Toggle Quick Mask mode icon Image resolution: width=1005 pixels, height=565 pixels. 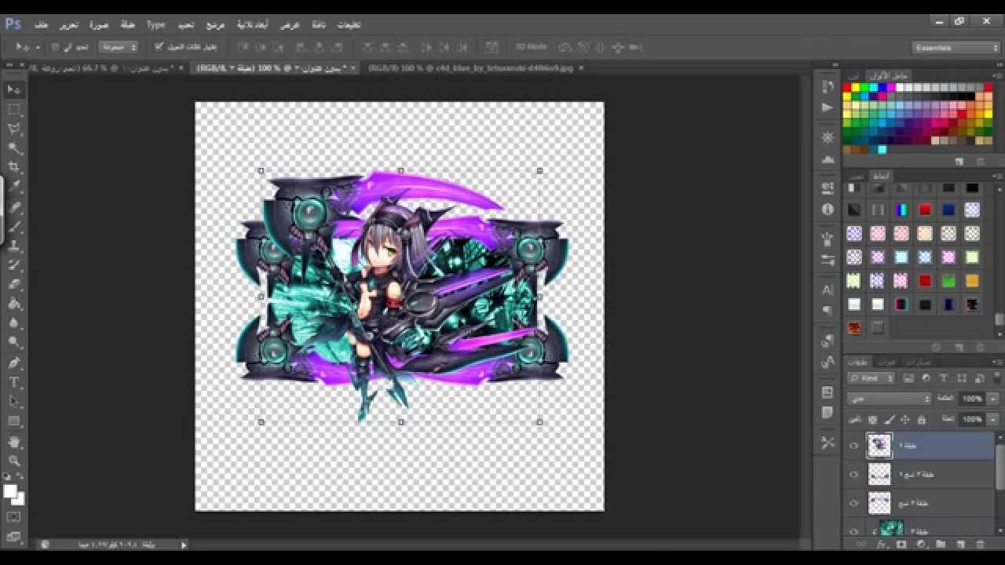click(14, 518)
